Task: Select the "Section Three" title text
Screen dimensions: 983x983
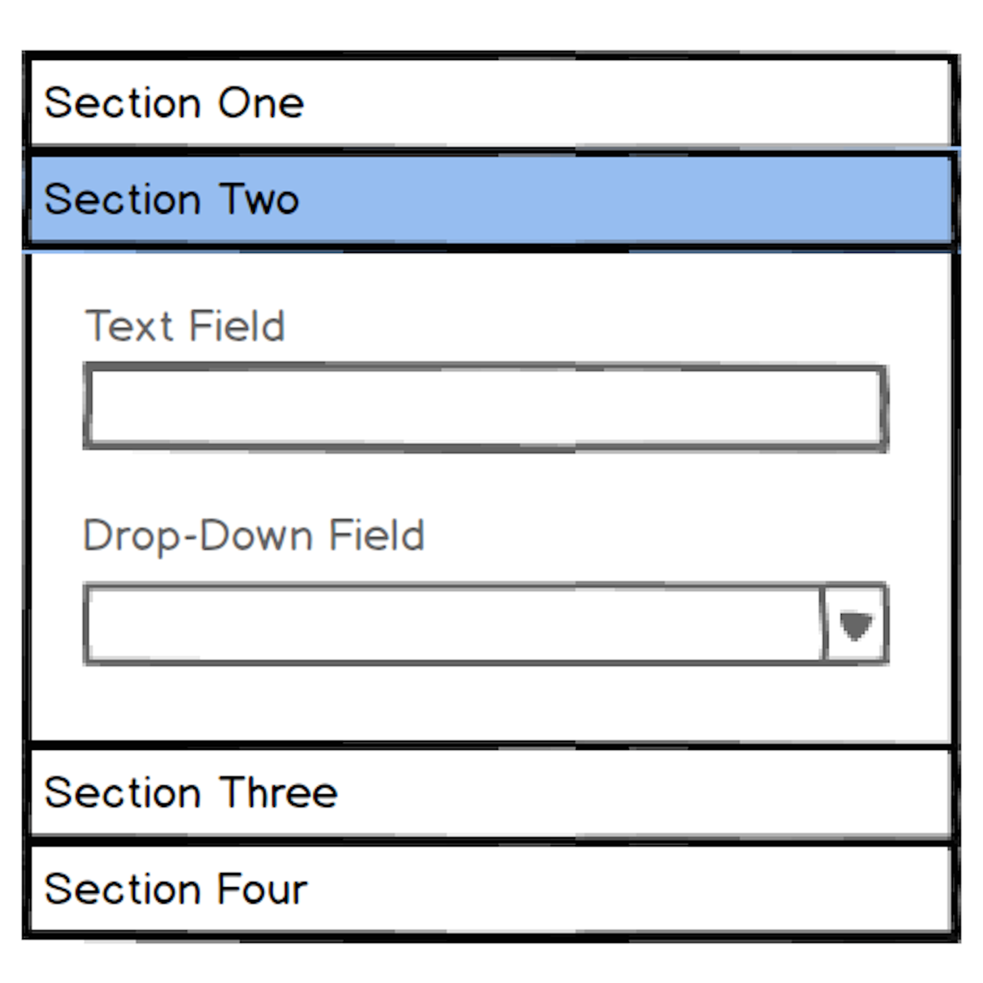Action: (x=191, y=792)
